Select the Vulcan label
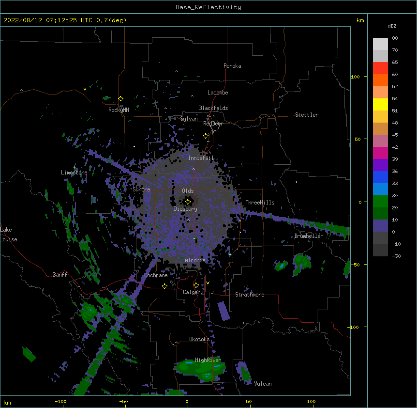Image resolution: width=417 pixels, height=408 pixels. pyautogui.click(x=263, y=384)
